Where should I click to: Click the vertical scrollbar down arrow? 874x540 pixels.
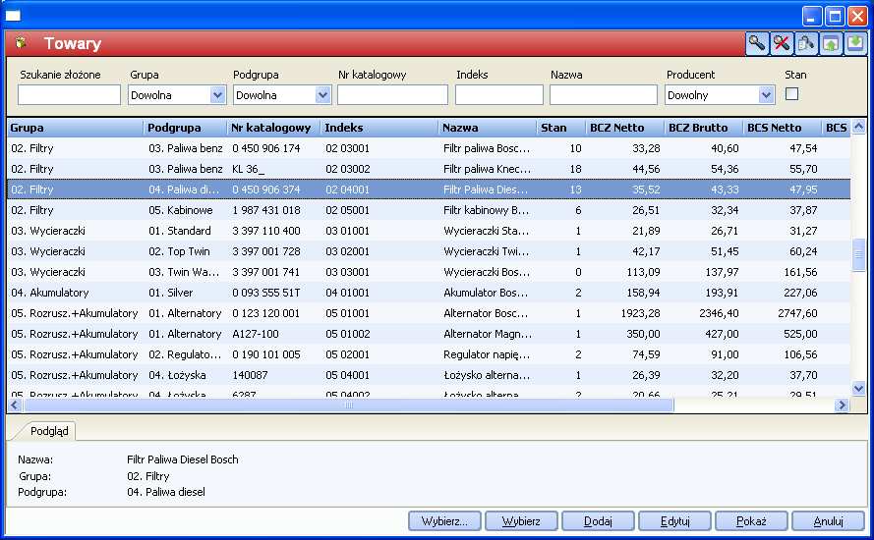(x=858, y=388)
